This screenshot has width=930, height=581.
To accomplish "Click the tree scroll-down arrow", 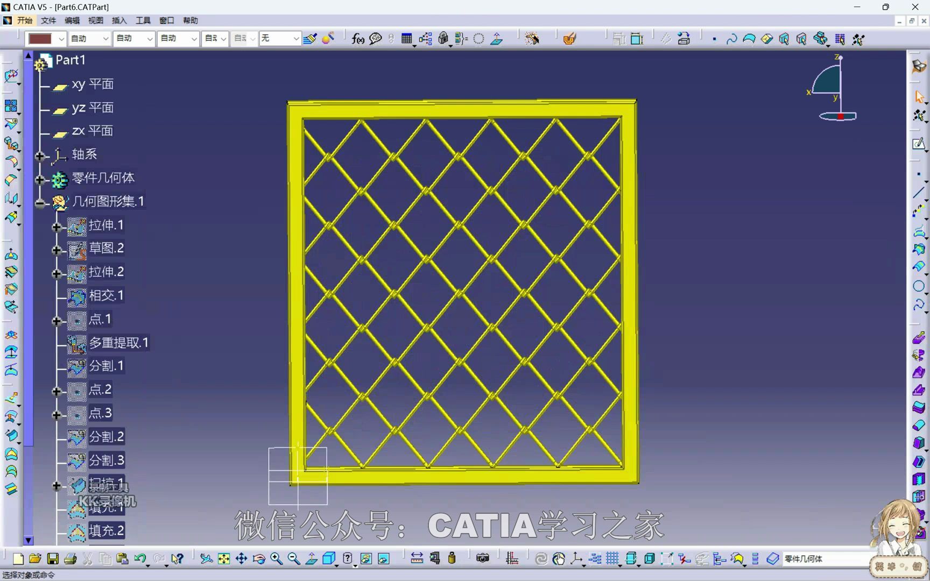I will coord(29,540).
